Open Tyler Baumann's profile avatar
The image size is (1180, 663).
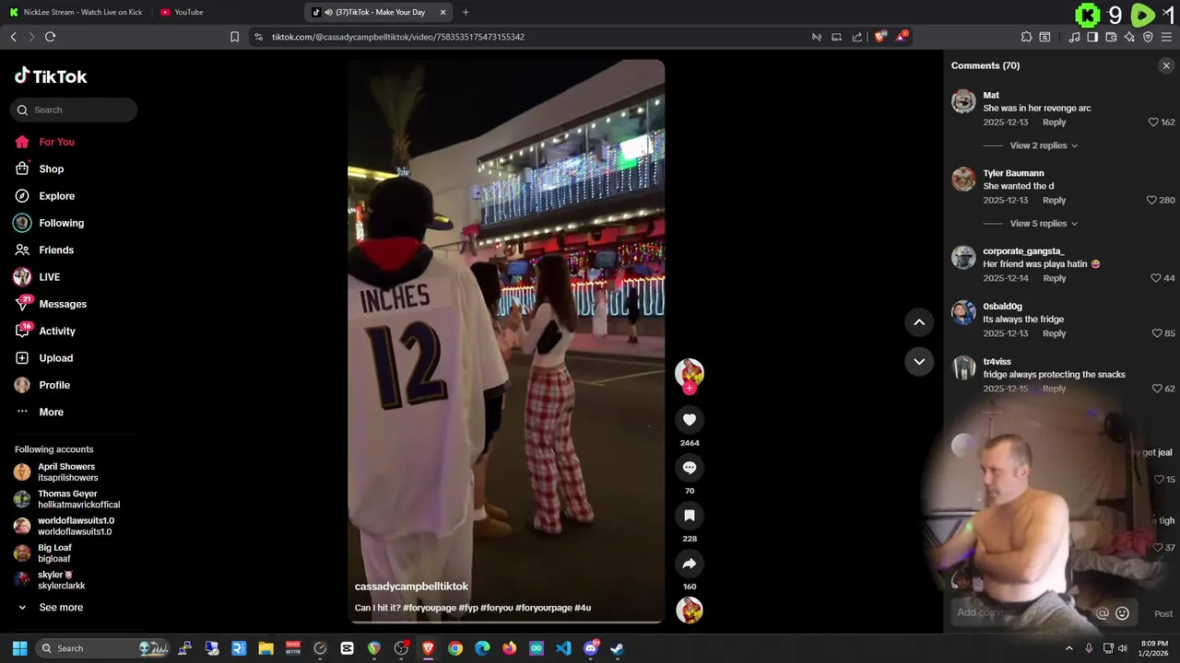[963, 179]
